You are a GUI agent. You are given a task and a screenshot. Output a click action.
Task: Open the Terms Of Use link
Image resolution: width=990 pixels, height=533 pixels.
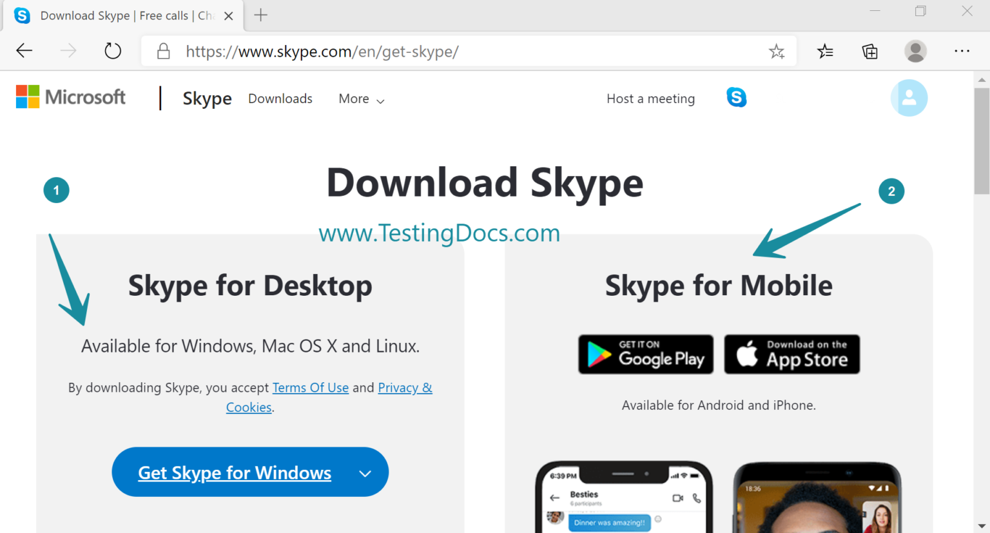point(311,387)
